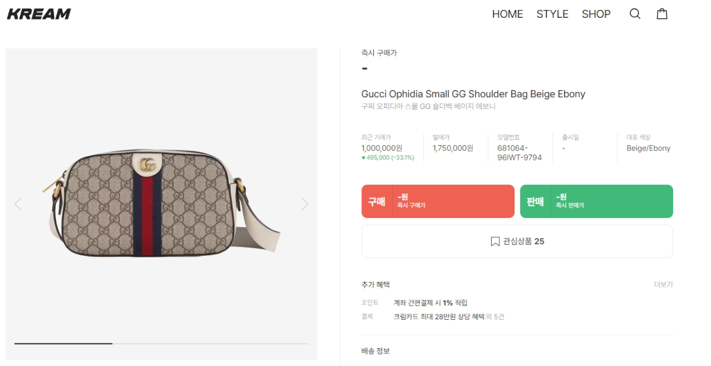Click the product title Gucci Ophidia Small
This screenshot has width=711, height=366.
(x=473, y=94)
